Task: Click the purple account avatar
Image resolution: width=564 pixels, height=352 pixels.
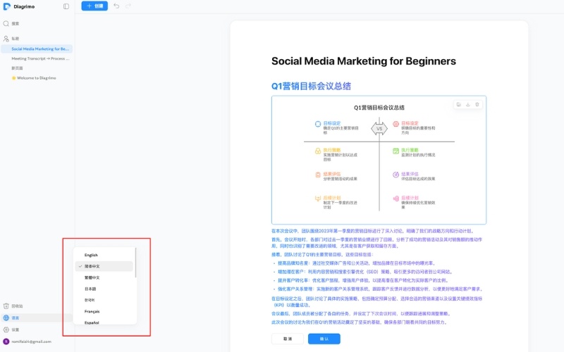Action: click(6, 341)
